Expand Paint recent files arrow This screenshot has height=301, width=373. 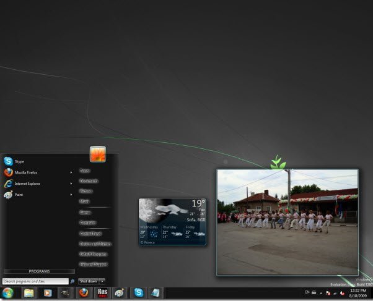[71, 195]
